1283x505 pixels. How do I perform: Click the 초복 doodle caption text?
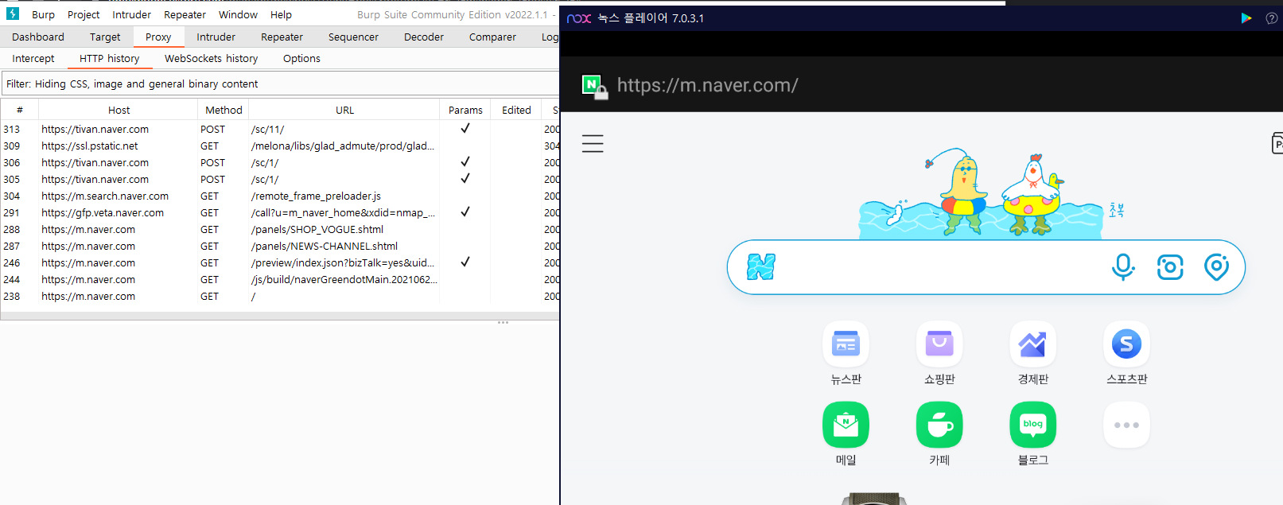[x=1117, y=210]
